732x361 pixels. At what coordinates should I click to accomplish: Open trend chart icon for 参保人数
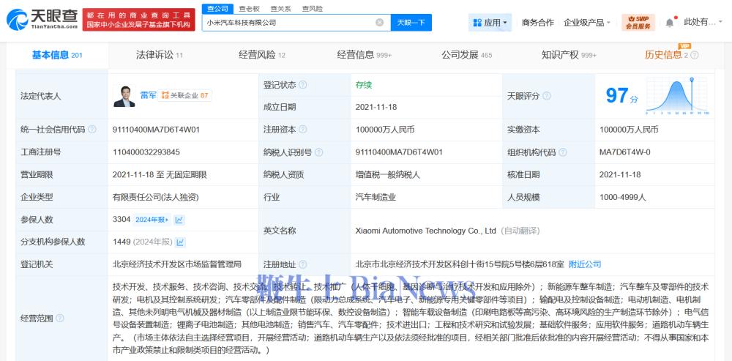tap(179, 220)
